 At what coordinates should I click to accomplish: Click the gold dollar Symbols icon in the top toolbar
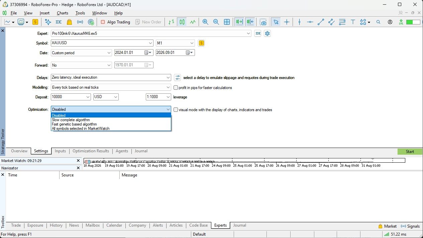point(35,22)
